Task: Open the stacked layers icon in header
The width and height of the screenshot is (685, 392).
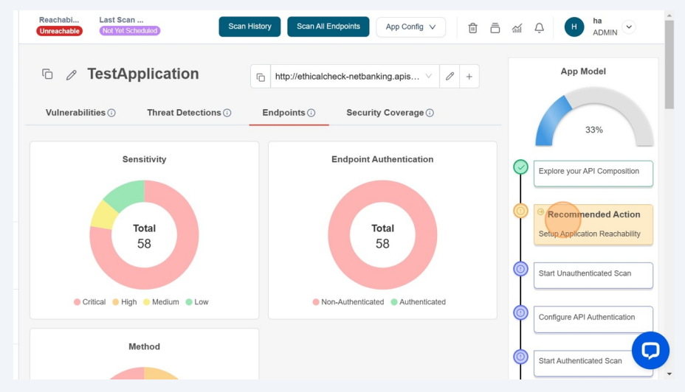Action: [x=495, y=28]
